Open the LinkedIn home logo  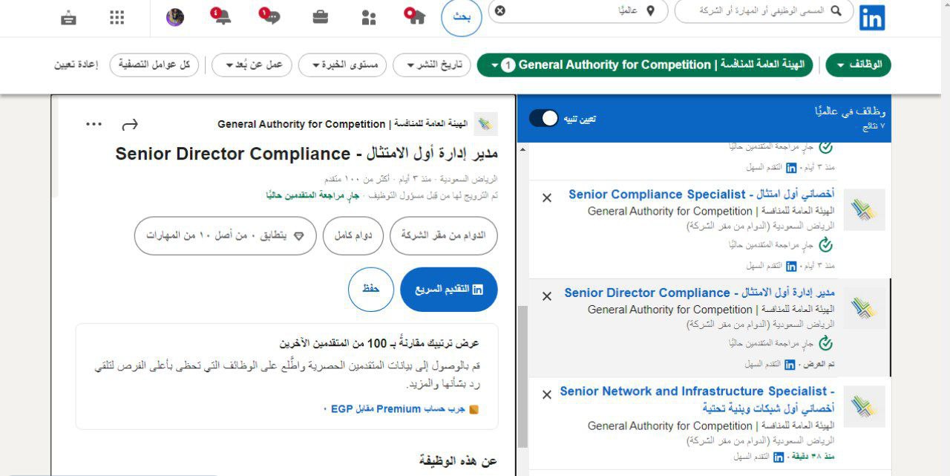pos(872,18)
